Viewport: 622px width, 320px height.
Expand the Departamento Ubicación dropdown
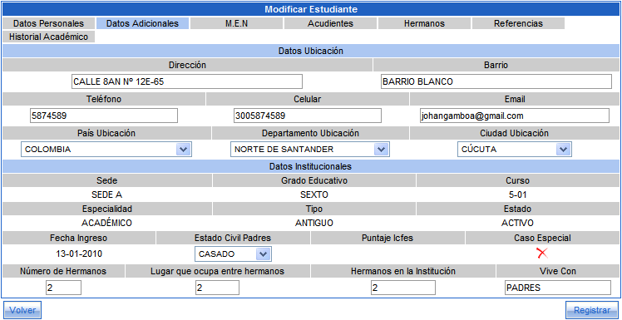point(310,150)
